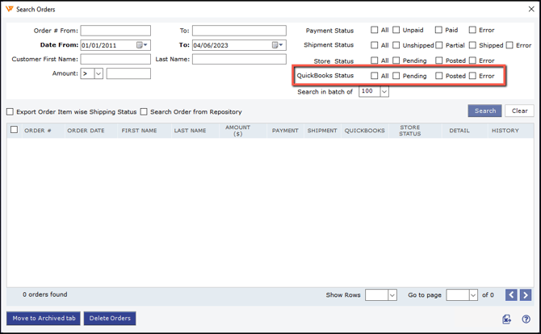This screenshot has width=541, height=334.
Task: Click the Move to Archived tab button
Action: click(x=44, y=319)
